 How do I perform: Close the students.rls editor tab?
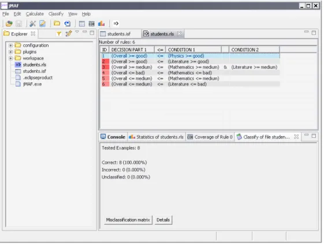[x=180, y=33]
